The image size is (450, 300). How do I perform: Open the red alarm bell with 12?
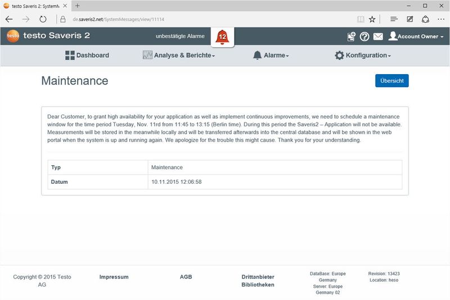(222, 37)
